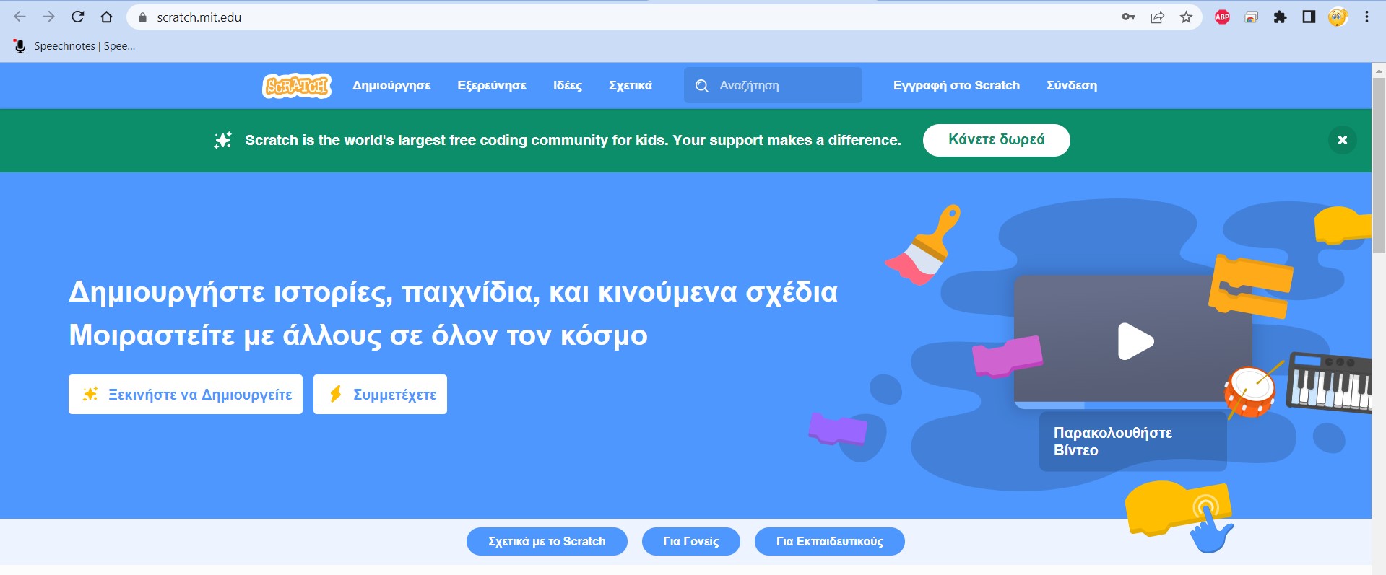This screenshot has height=575, width=1386.
Task: Open the Chrome profile avatar
Action: [1338, 17]
